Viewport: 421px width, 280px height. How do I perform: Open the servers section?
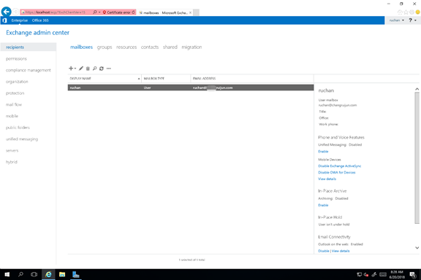(x=12, y=151)
